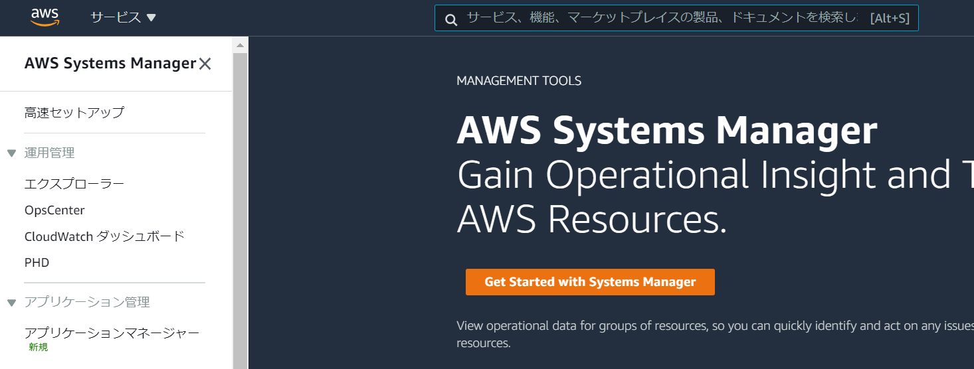
Task: Click the MANAGEMENT TOOLS label
Action: [x=519, y=81]
